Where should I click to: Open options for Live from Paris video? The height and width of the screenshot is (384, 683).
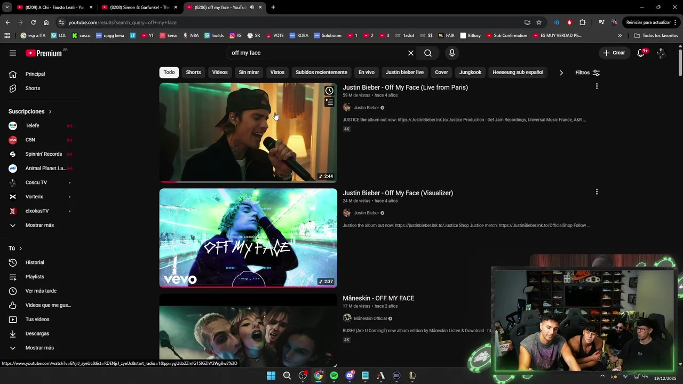[597, 86]
